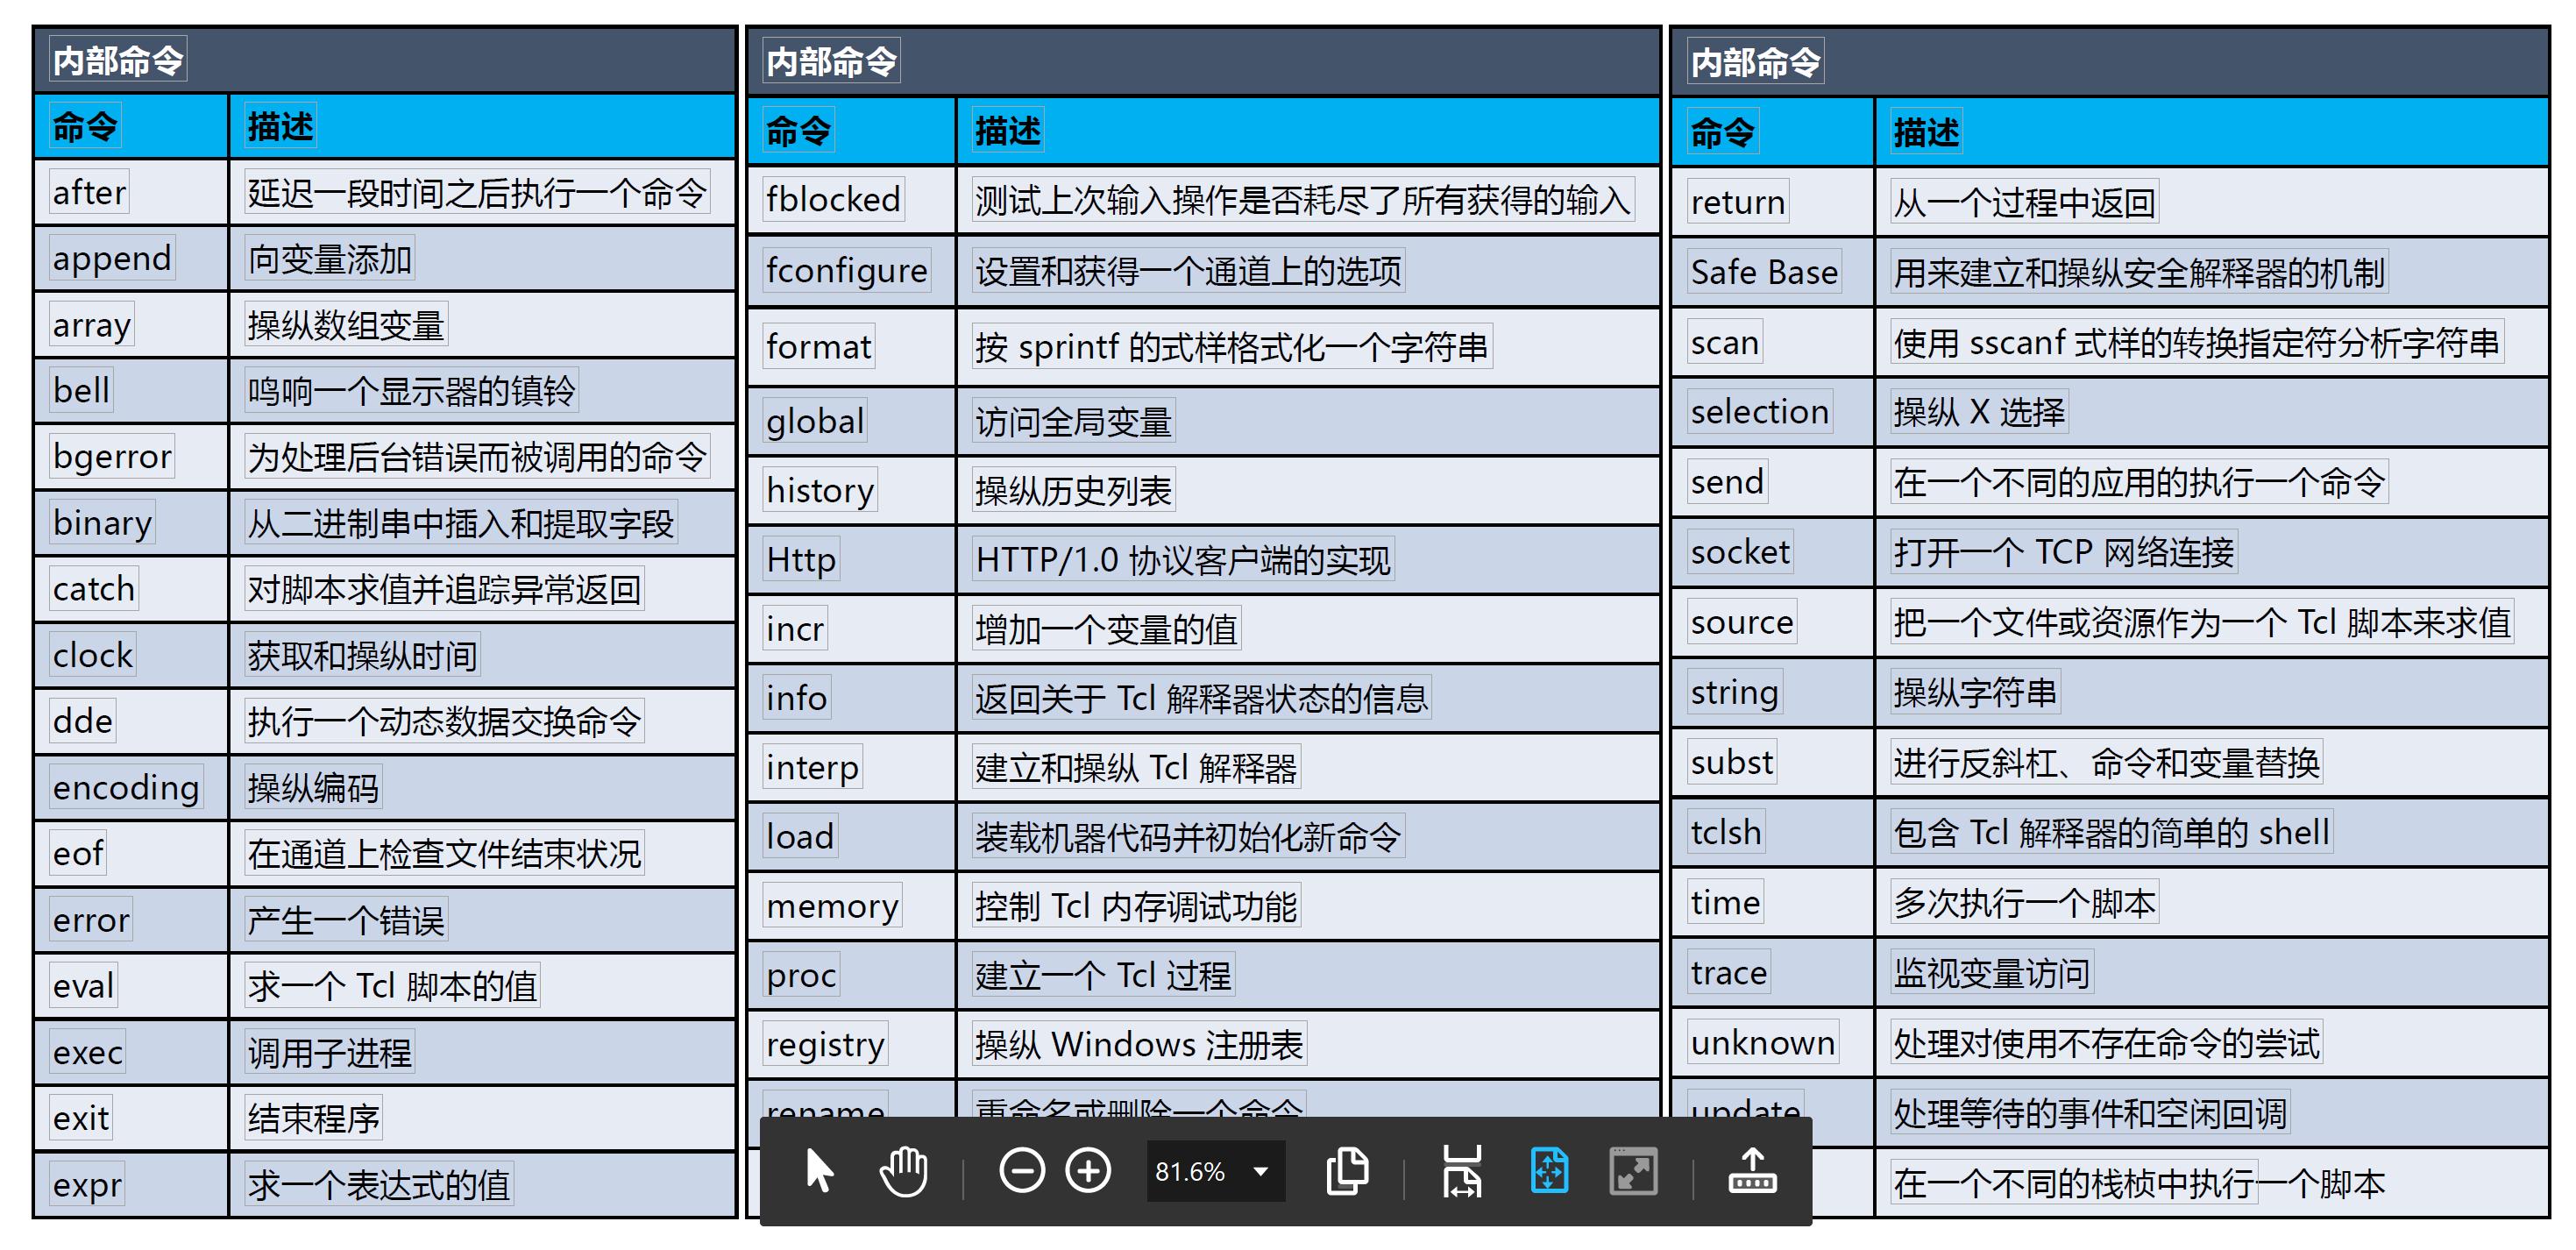Image resolution: width=2576 pixels, height=1250 pixels.
Task: Zoom out with the minus button
Action: (x=1022, y=1171)
